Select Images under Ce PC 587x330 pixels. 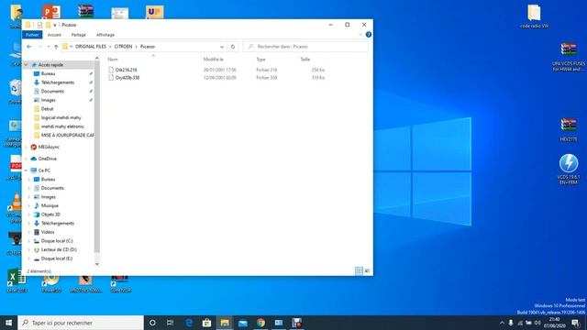(49, 197)
